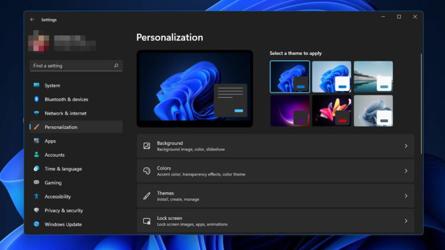Open Background image, color, slideshow option
The image size is (445, 250).
click(276, 146)
